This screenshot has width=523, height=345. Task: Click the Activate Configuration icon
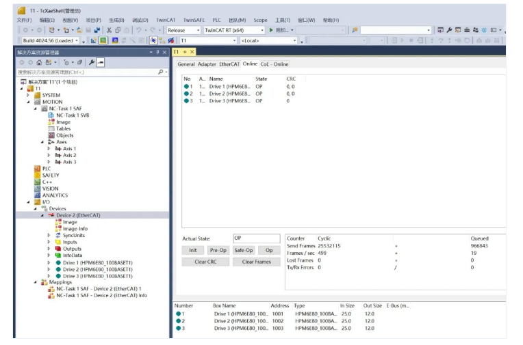point(93,40)
